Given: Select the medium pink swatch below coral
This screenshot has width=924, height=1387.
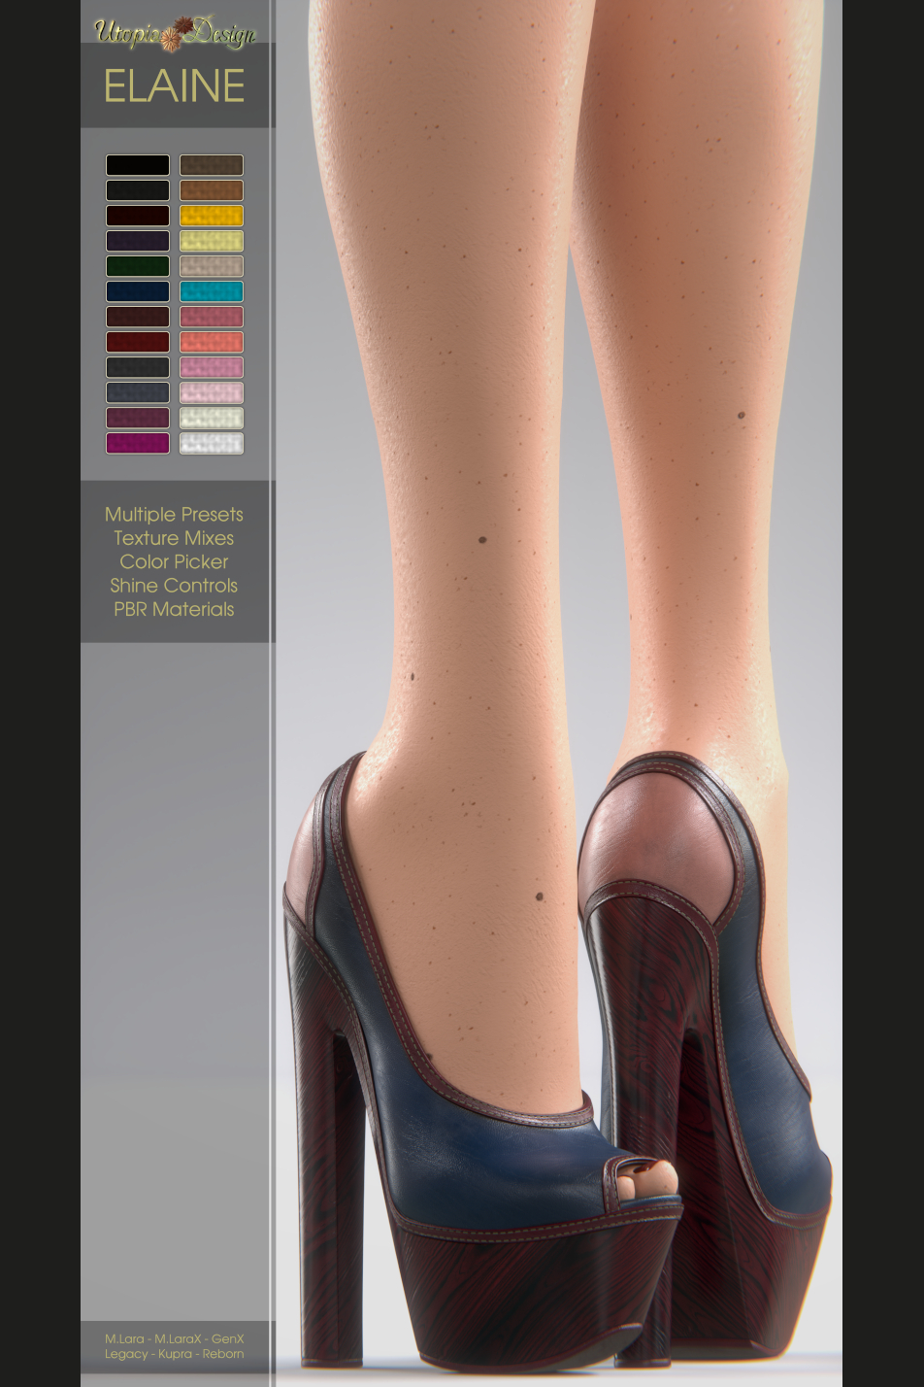Looking at the screenshot, I should click(x=212, y=367).
